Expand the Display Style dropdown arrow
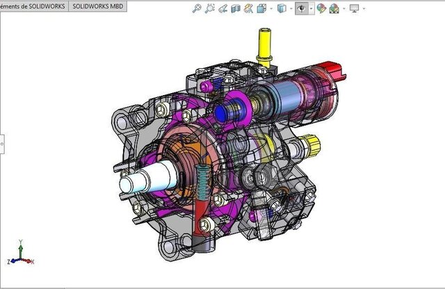 click(291, 8)
